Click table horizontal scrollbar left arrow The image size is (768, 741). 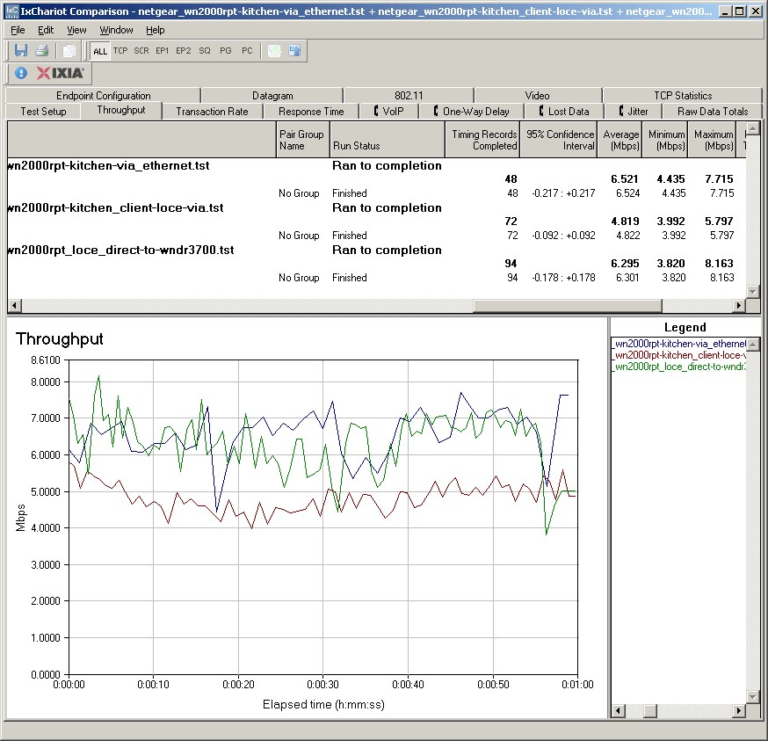[14, 305]
